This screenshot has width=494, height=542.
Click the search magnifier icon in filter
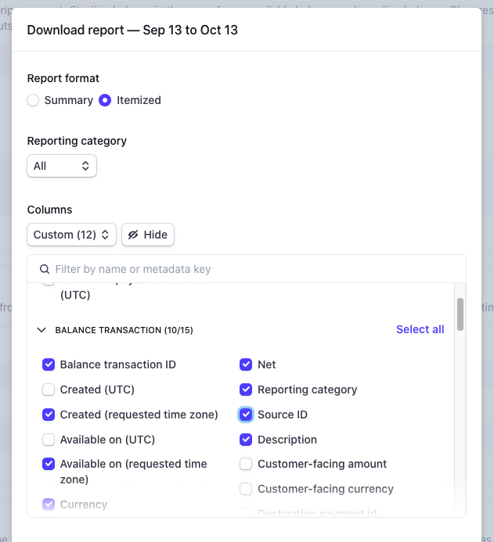45,269
